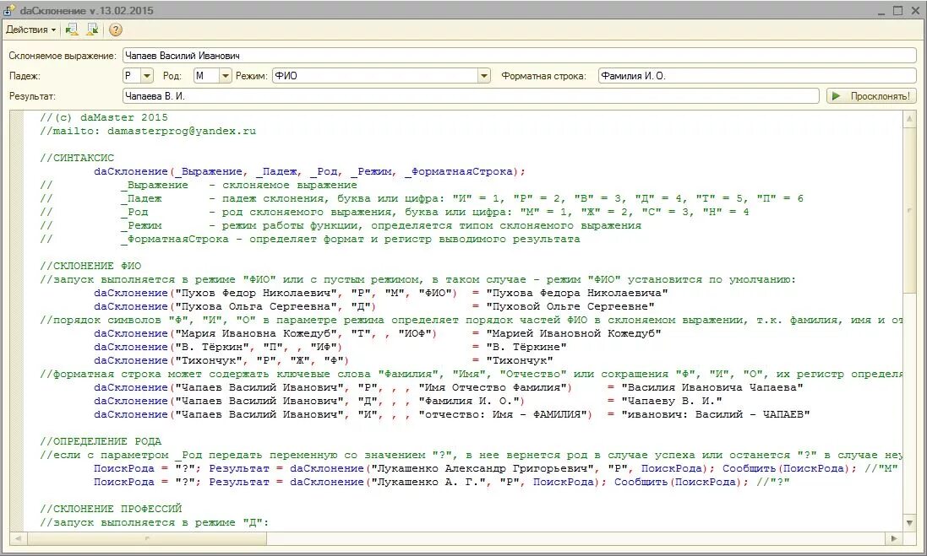Click the vertical scrollbar up arrow
This screenshot has width=927, height=556.
tap(909, 119)
